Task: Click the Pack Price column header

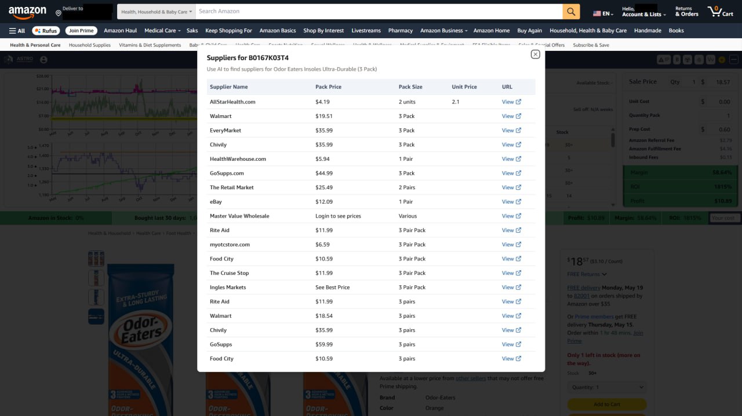Action: [x=328, y=87]
